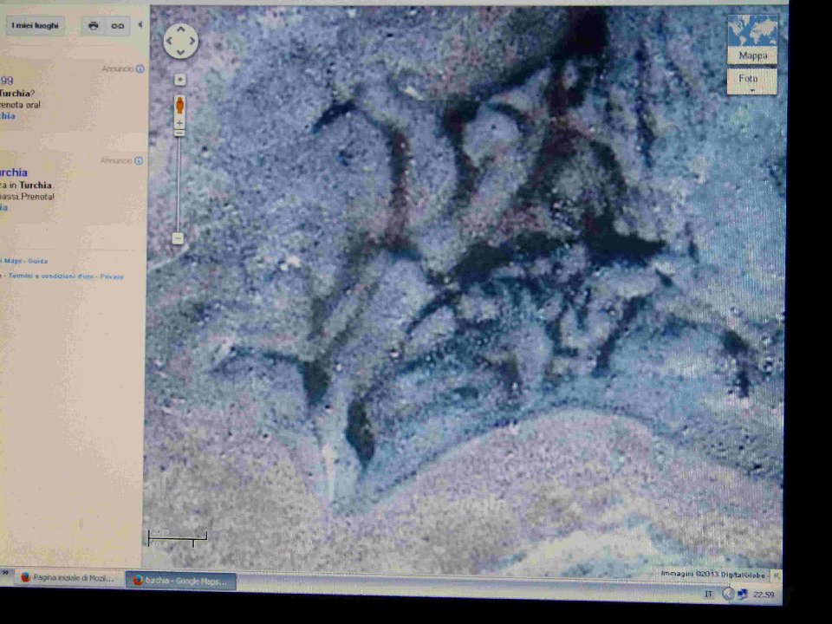Zoom in with the plus button
Viewport: 832px width, 624px height.
coord(179,123)
